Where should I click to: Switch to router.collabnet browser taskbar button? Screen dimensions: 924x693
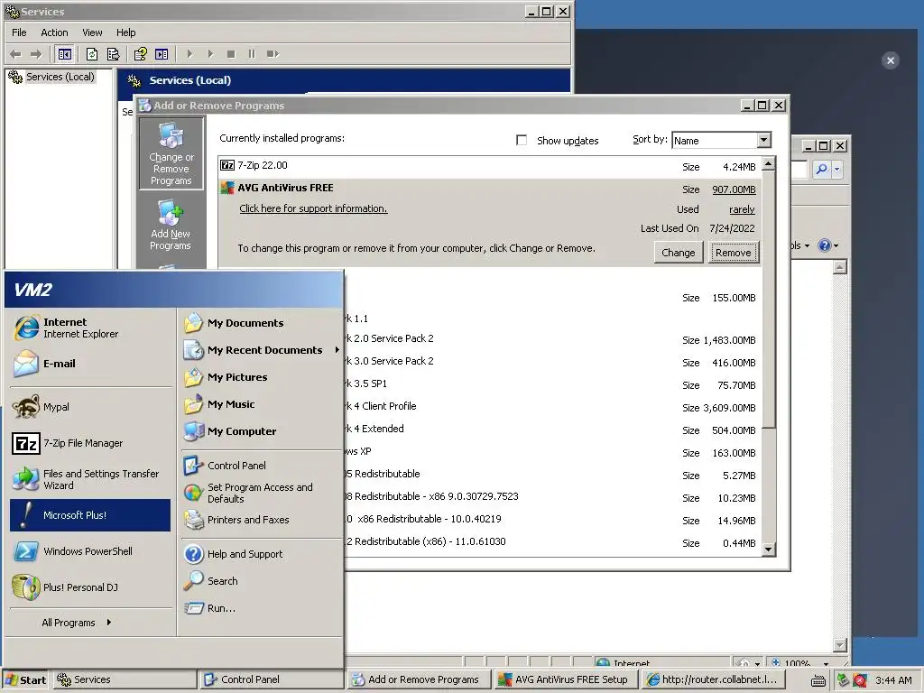[x=712, y=679]
